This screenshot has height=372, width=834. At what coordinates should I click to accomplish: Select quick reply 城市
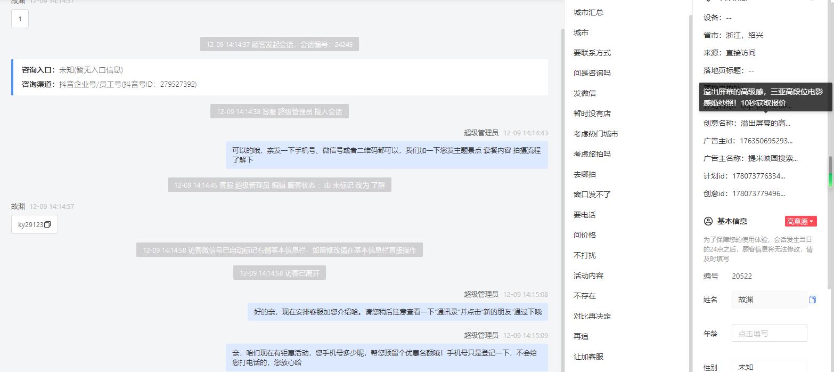[x=581, y=33]
